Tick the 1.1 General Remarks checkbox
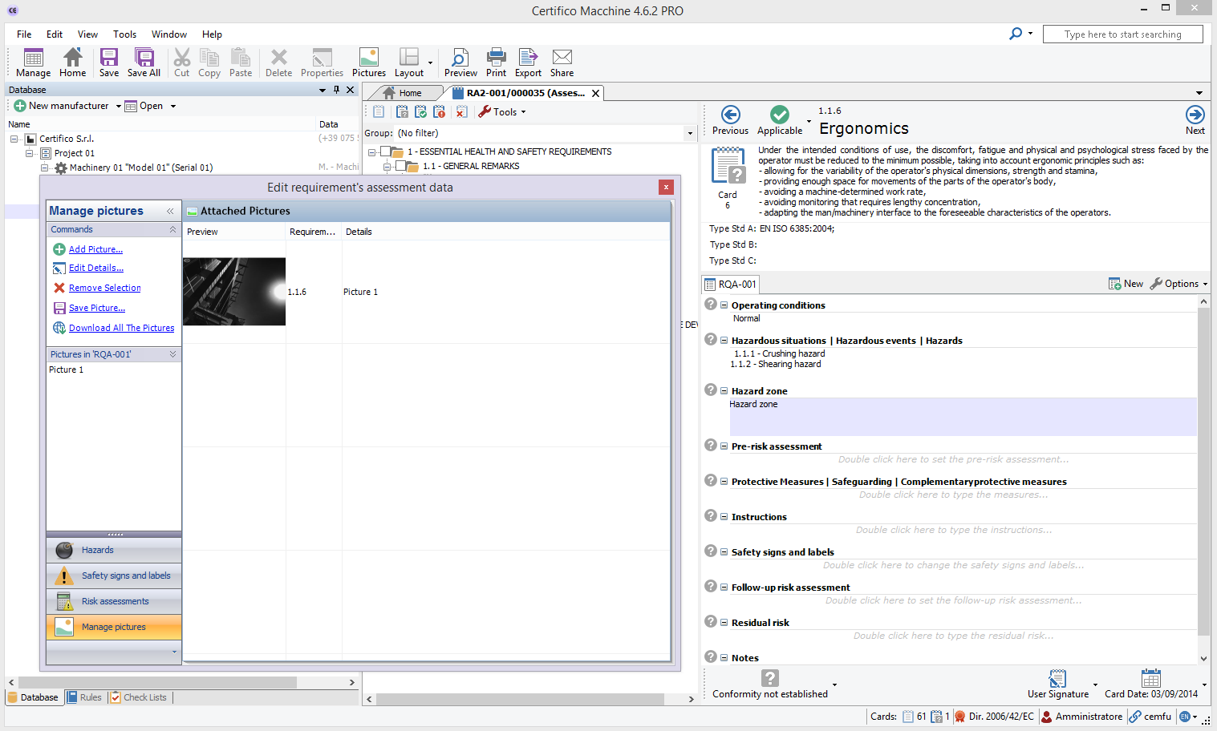Screen dimensions: 1217x731 point(401,166)
